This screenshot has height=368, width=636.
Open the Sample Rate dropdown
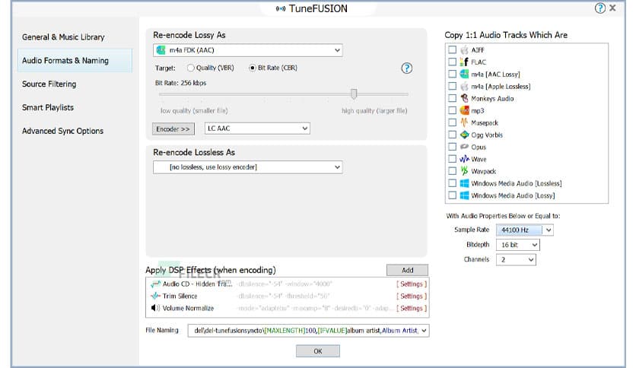coord(525,230)
